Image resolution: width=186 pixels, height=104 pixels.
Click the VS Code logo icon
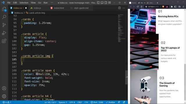3,3
